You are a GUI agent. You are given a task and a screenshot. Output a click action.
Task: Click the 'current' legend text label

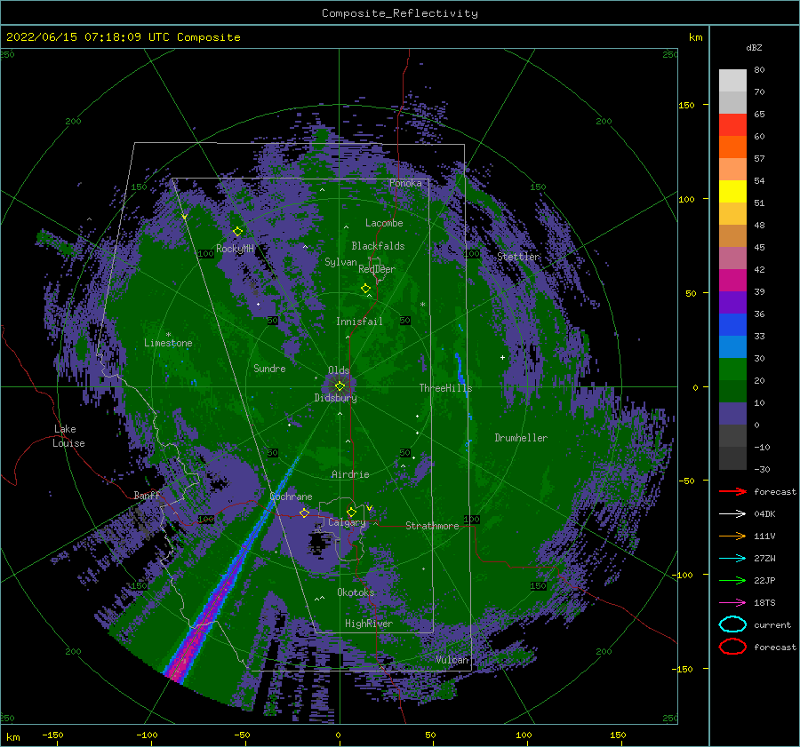(772, 625)
